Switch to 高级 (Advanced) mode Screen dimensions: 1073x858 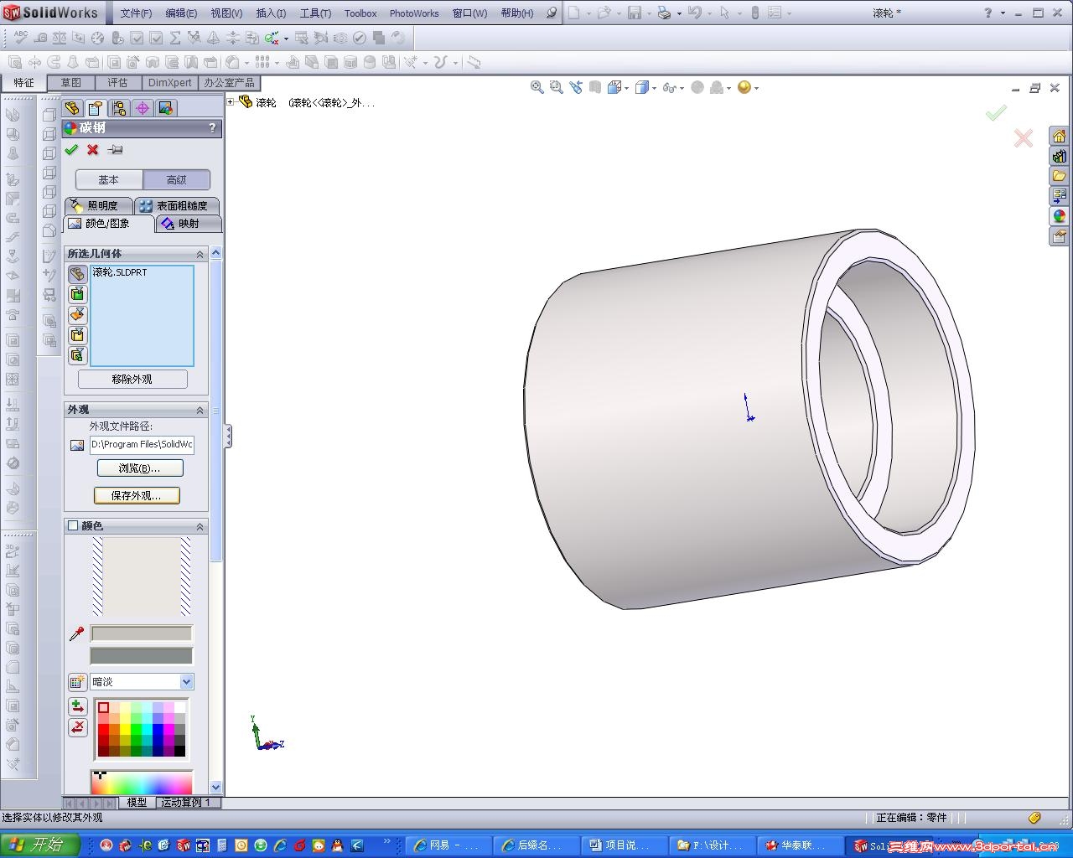coord(176,180)
